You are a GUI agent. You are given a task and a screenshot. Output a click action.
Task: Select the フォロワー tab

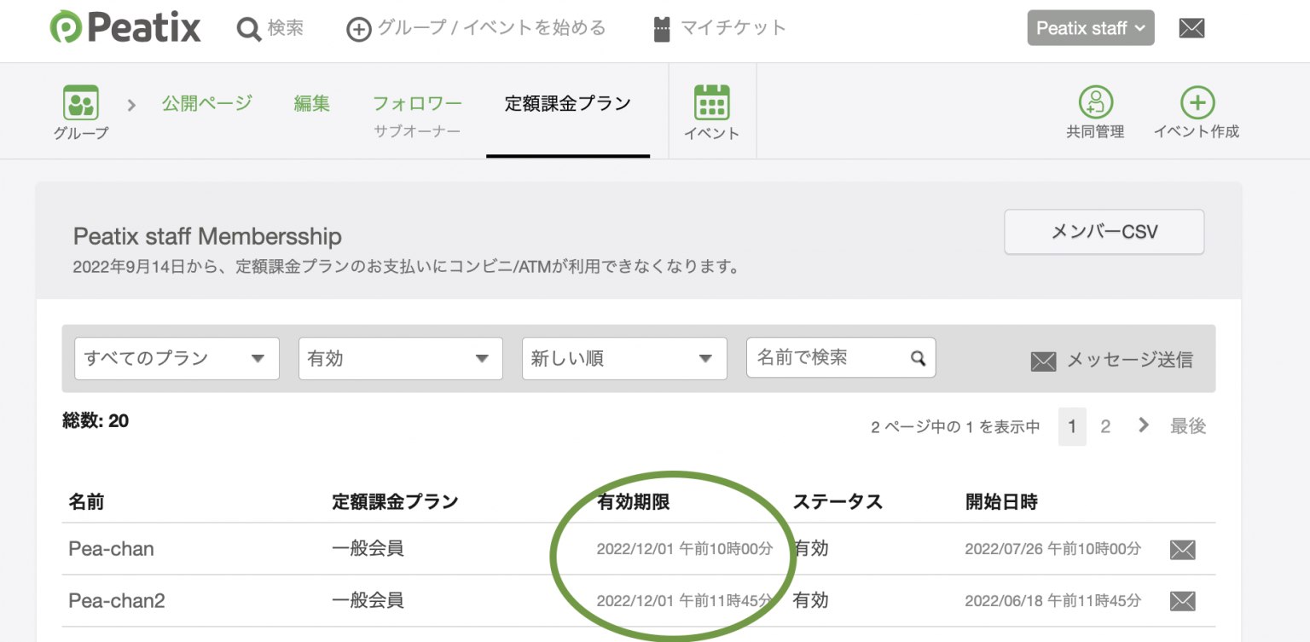pyautogui.click(x=417, y=102)
